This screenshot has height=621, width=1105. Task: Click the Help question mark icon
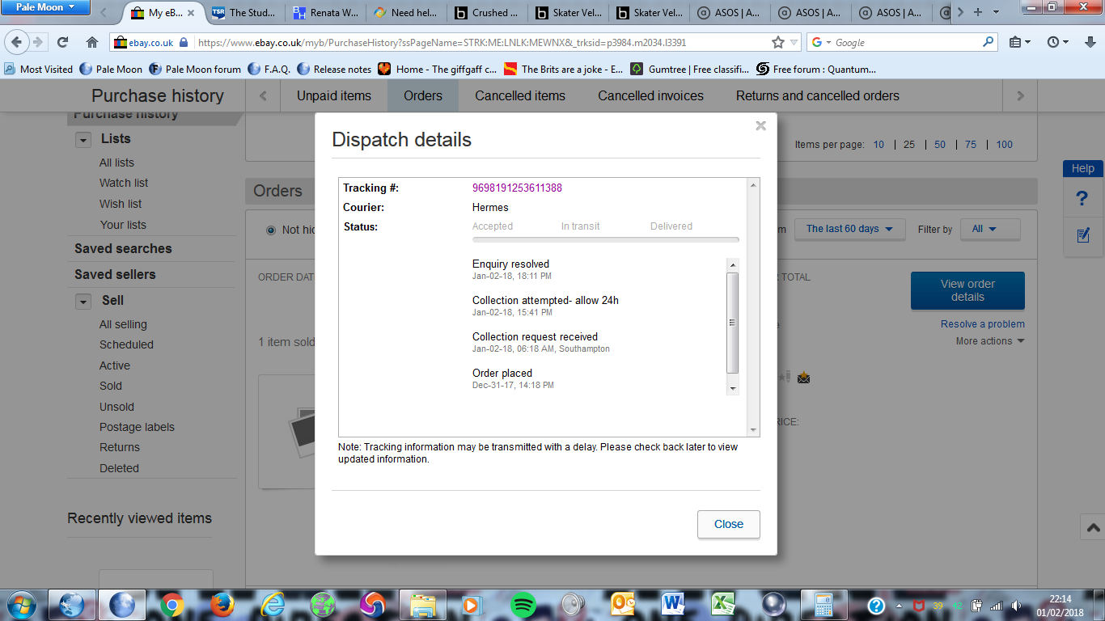[1082, 199]
